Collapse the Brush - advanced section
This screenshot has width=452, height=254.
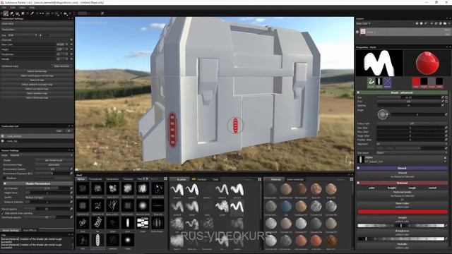pyautogui.click(x=358, y=92)
